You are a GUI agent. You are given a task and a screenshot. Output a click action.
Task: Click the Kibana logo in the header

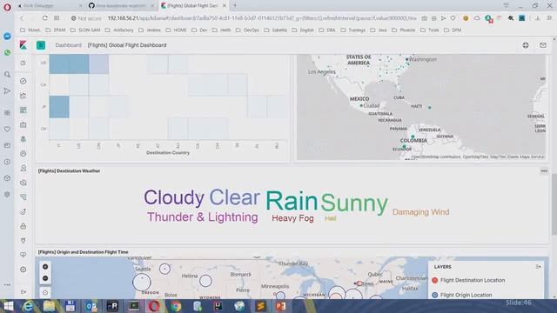click(x=23, y=45)
